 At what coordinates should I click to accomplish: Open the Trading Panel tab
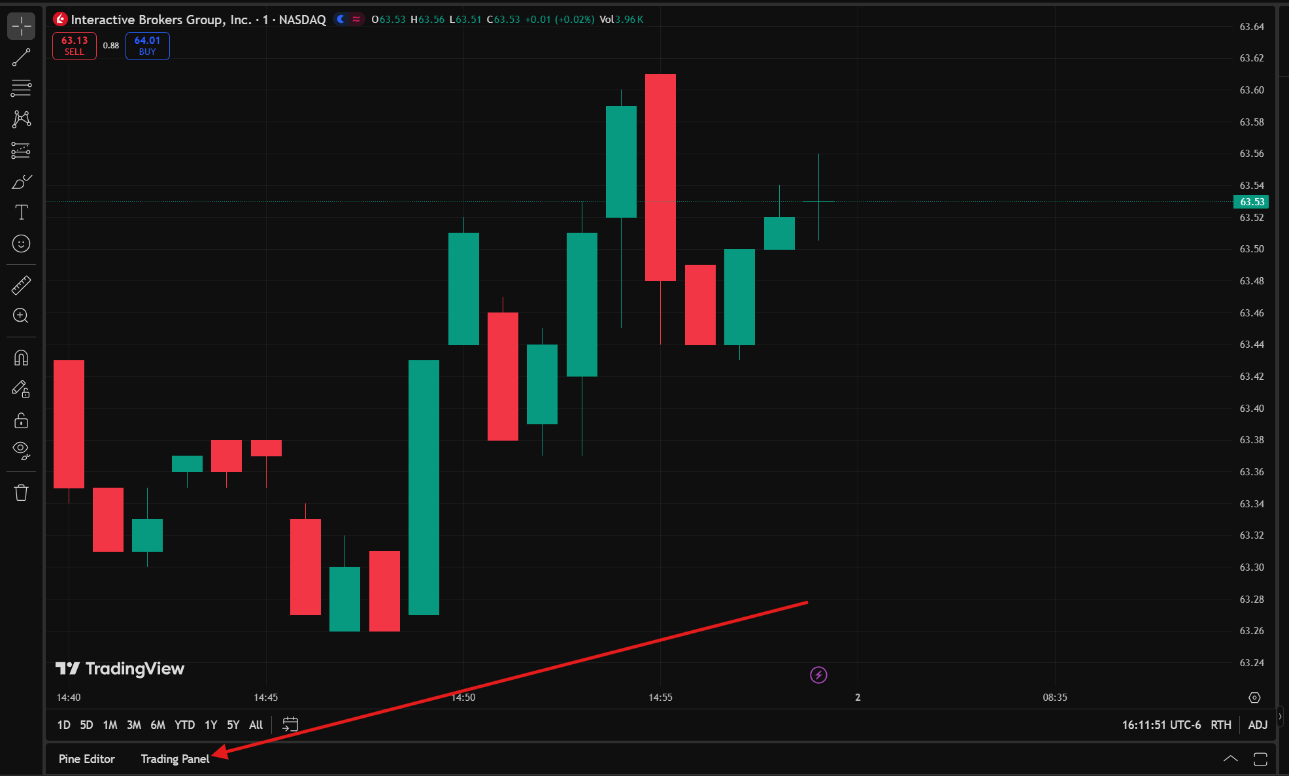pos(175,759)
